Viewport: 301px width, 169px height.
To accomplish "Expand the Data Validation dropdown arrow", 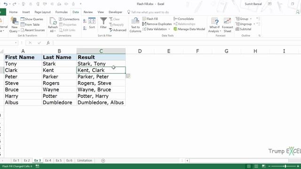I will click(169, 29).
